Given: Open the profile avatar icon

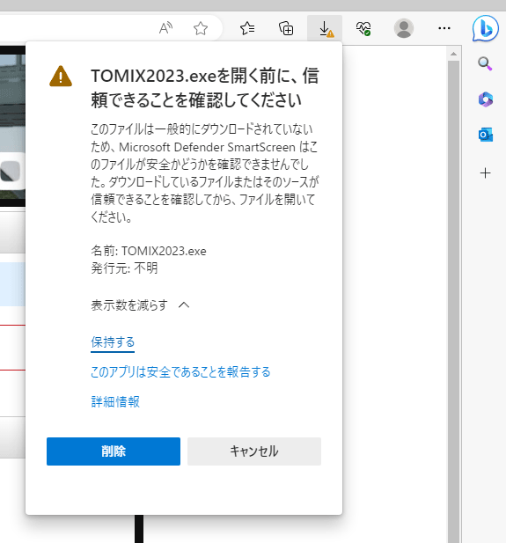Looking at the screenshot, I should tap(404, 28).
